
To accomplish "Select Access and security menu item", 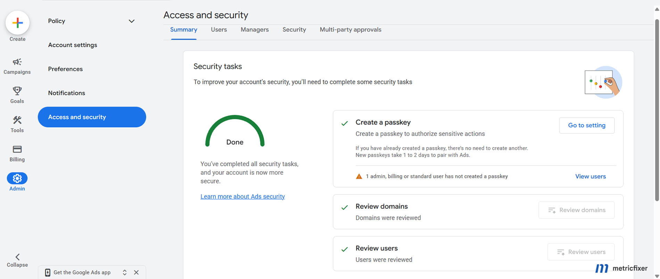I will (92, 117).
